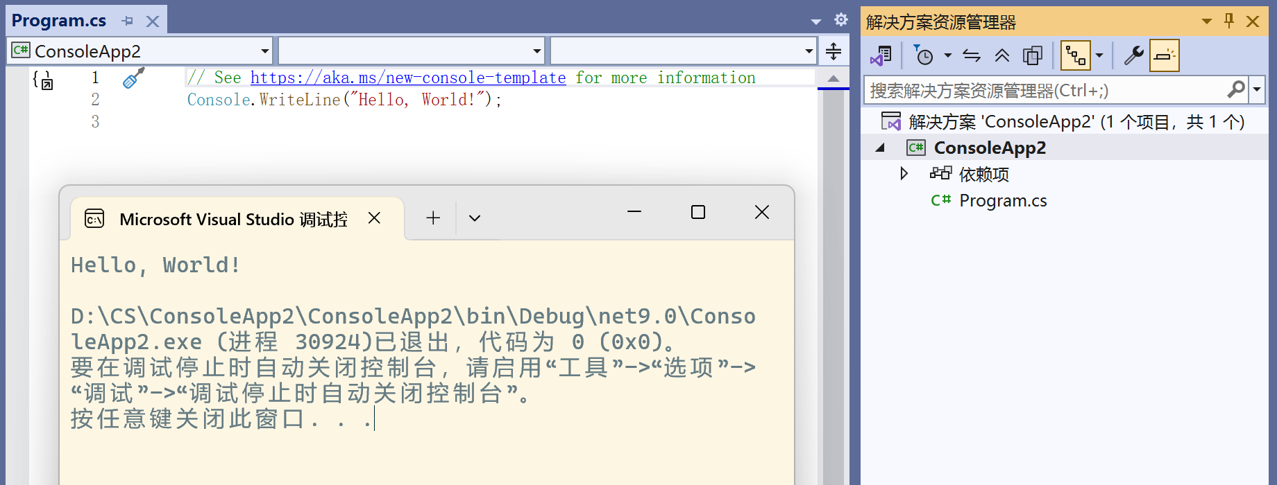Switch to the Program.cs editor tab

click(x=59, y=21)
